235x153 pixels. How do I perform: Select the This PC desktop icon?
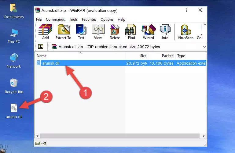pyautogui.click(x=14, y=36)
